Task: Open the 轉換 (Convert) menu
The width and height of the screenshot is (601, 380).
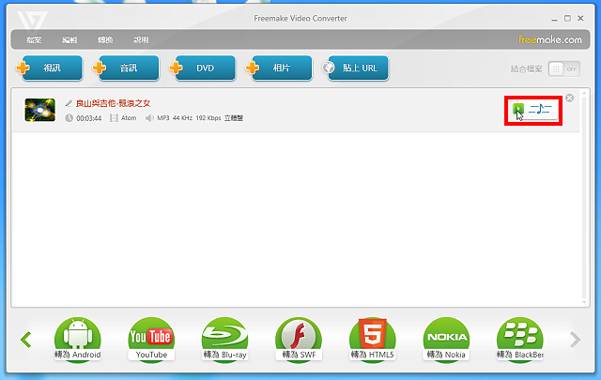Action: (x=105, y=39)
